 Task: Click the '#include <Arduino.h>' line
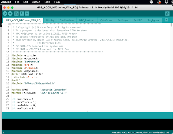(x=25, y=58)
